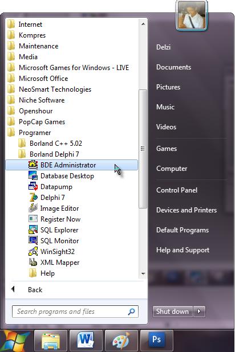
Task: Open Delzi personal folder
Action: click(x=164, y=47)
